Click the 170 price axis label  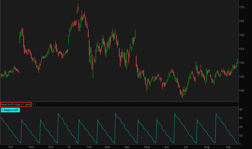242,7
